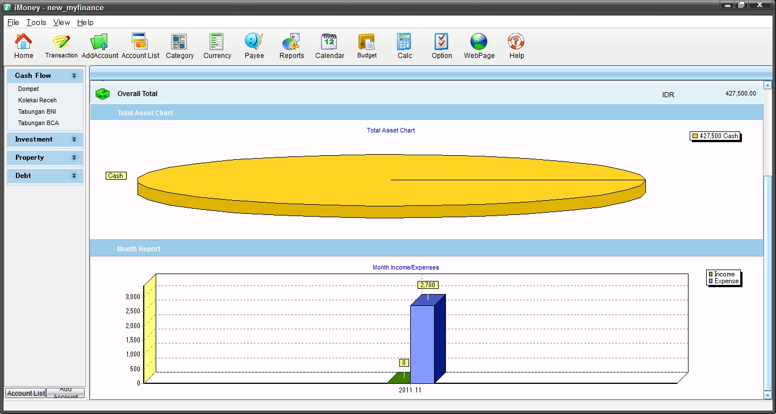Expand the Debt section

click(x=74, y=176)
